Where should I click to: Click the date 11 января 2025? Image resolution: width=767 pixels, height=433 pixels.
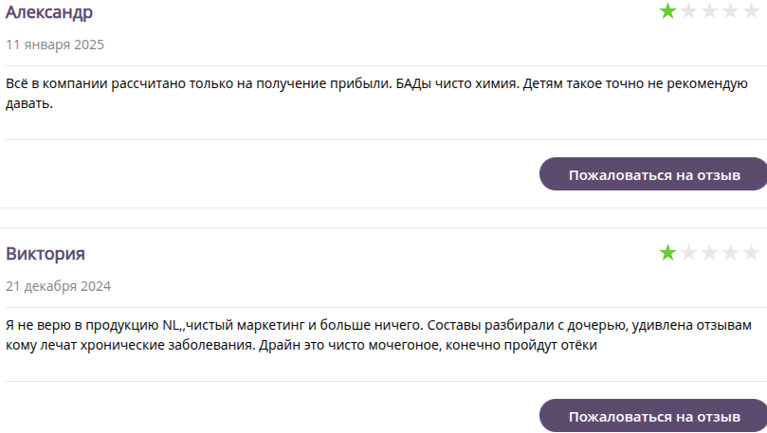point(55,45)
